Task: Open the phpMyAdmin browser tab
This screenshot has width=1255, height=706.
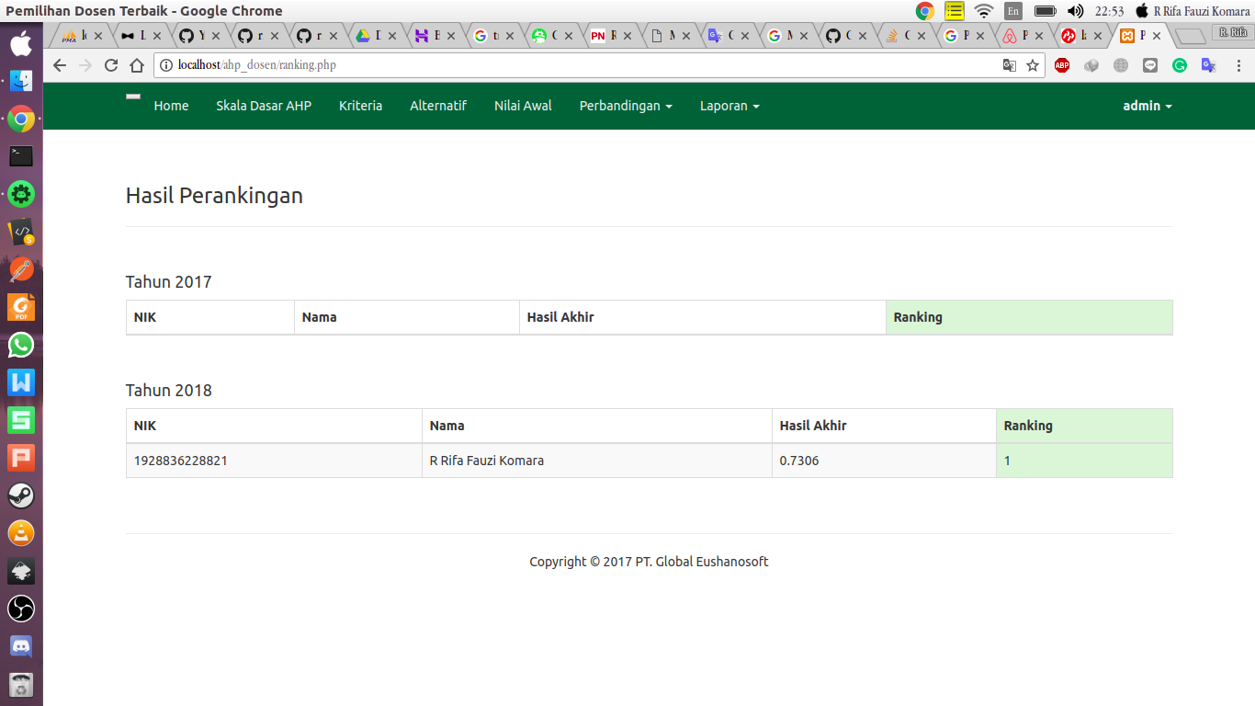Action: tap(81, 36)
